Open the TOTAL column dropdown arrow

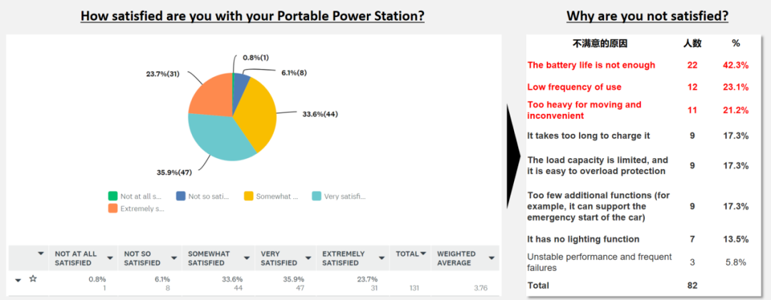tap(423, 254)
